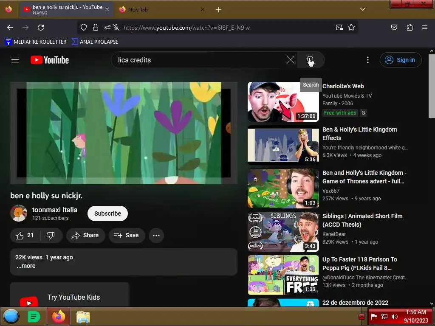
Task: Open the Save to Pocket icon
Action: pos(394,27)
